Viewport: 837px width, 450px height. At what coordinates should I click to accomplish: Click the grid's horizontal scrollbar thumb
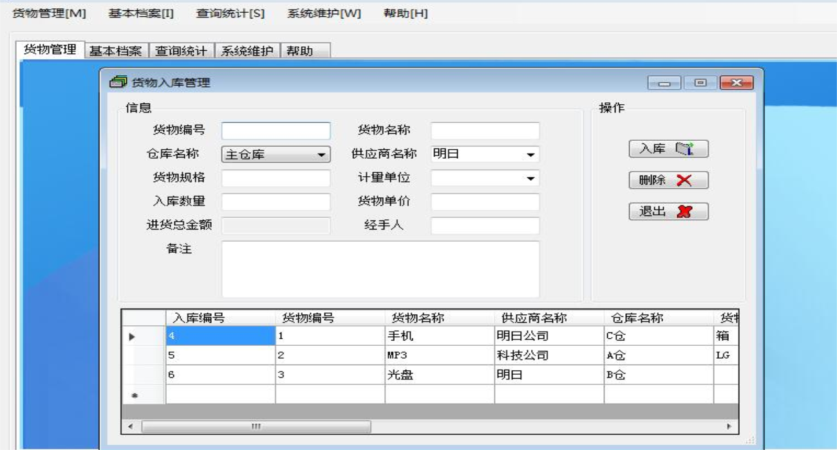pos(256,427)
